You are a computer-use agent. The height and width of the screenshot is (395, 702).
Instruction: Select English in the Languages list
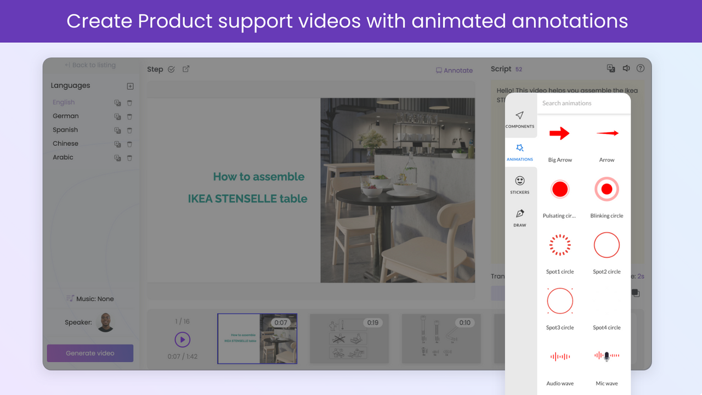pyautogui.click(x=64, y=102)
